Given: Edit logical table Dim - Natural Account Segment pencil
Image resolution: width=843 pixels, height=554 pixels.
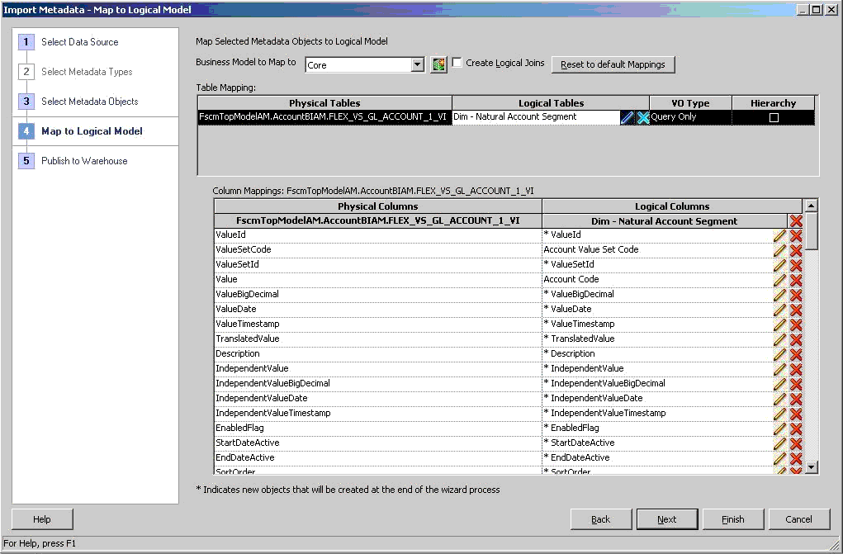Looking at the screenshot, I should coord(627,117).
